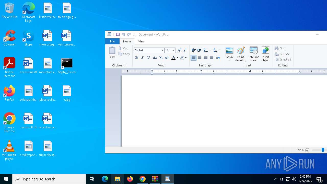Open the File menu in WordPad
Viewport: 327px width, 184px height.
[x=112, y=41]
